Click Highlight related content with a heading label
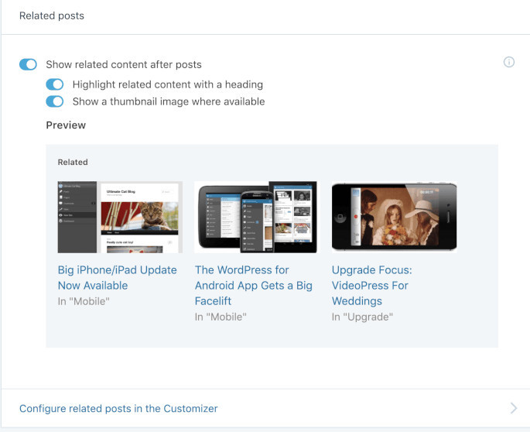This screenshot has height=432, width=530. (x=168, y=84)
